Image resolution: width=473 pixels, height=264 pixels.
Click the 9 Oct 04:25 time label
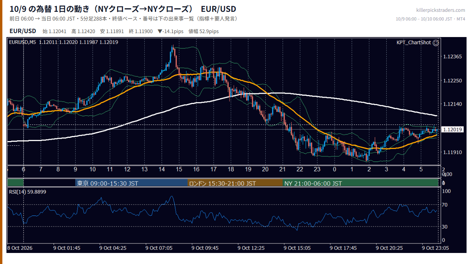113,248
